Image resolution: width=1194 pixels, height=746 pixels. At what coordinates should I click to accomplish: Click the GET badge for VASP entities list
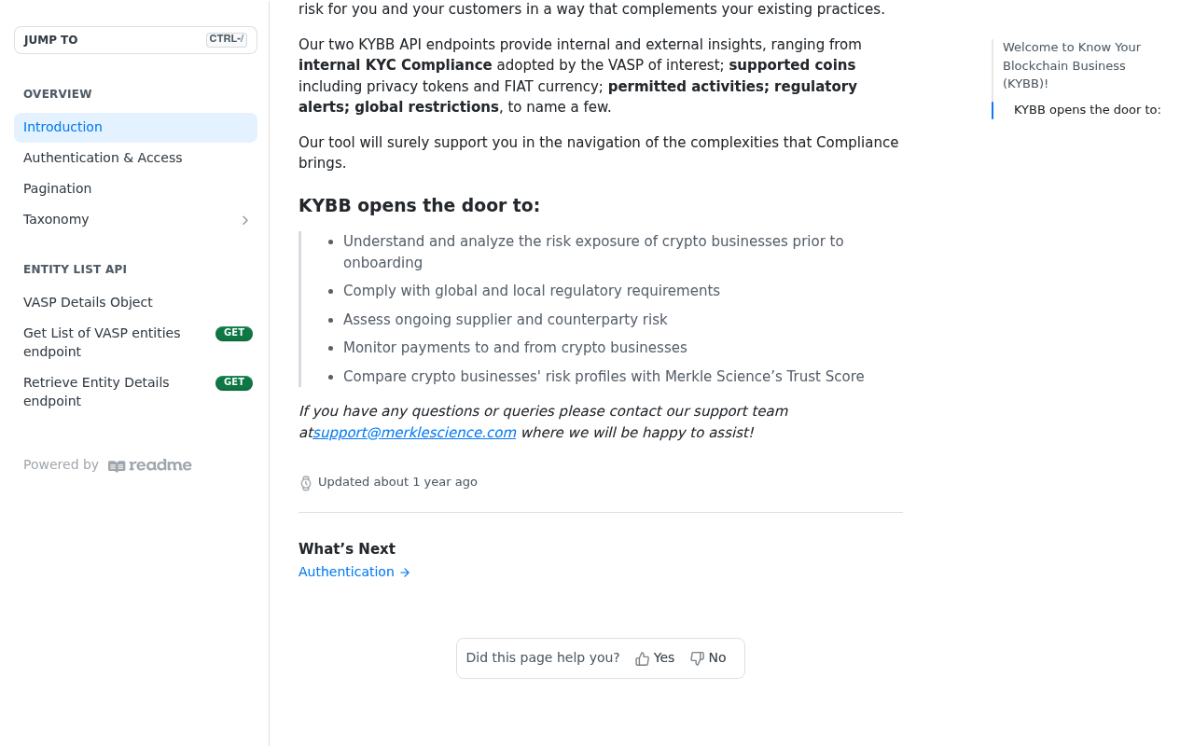pyautogui.click(x=234, y=333)
